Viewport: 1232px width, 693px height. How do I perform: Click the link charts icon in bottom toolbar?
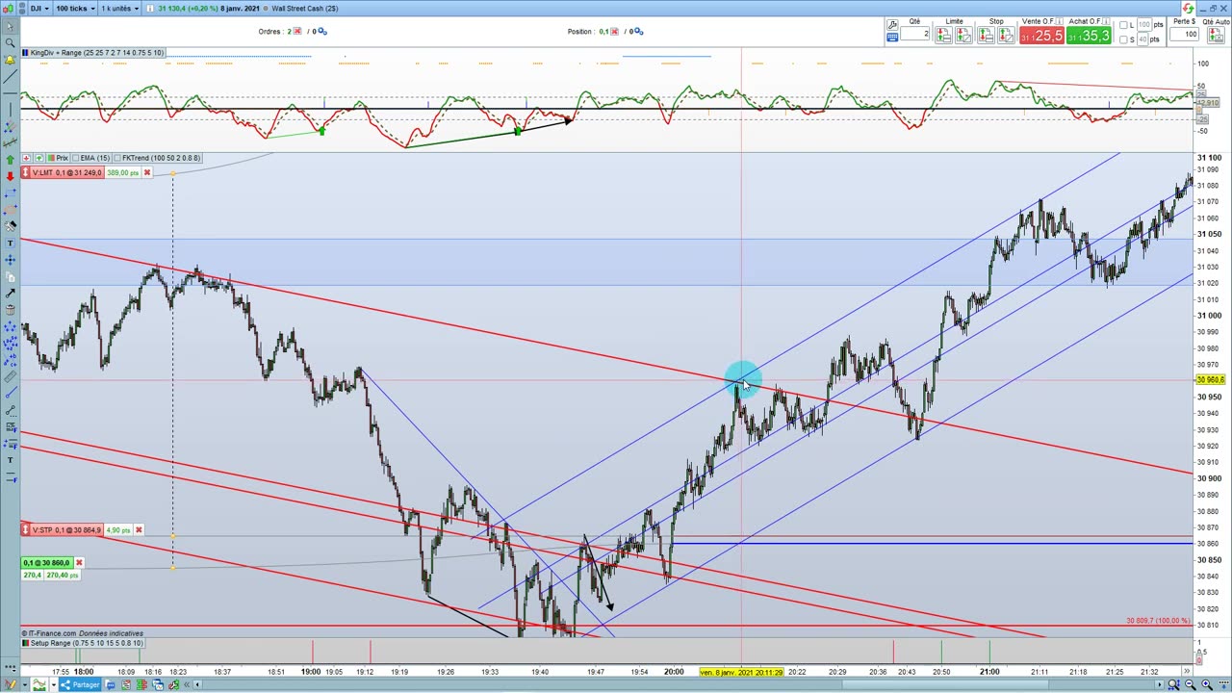coord(173,684)
